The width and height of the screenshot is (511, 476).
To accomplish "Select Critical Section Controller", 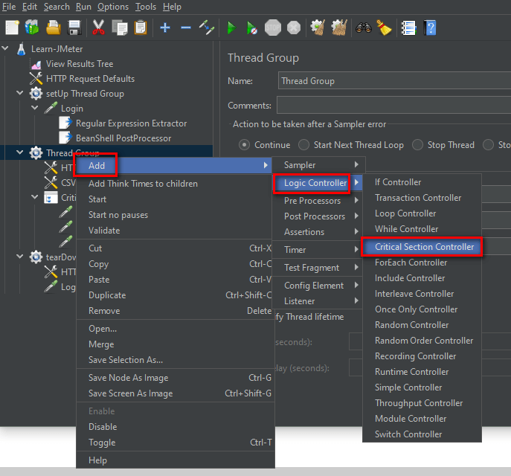I will click(x=422, y=247).
